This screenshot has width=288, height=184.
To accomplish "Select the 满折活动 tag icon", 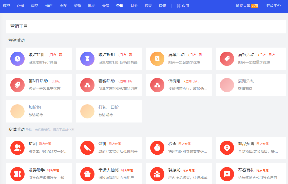I will (x=227, y=58).
